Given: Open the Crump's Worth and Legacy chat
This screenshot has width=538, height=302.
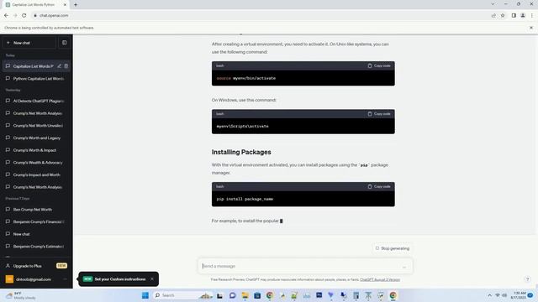Looking at the screenshot, I should click(36, 138).
